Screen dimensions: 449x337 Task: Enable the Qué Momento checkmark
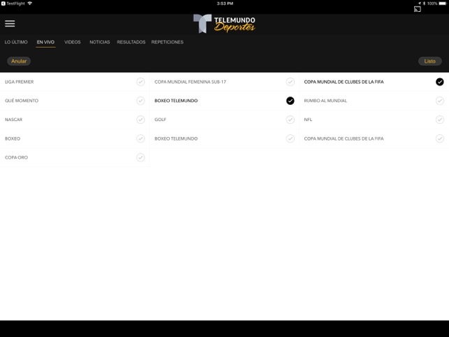[140, 101]
